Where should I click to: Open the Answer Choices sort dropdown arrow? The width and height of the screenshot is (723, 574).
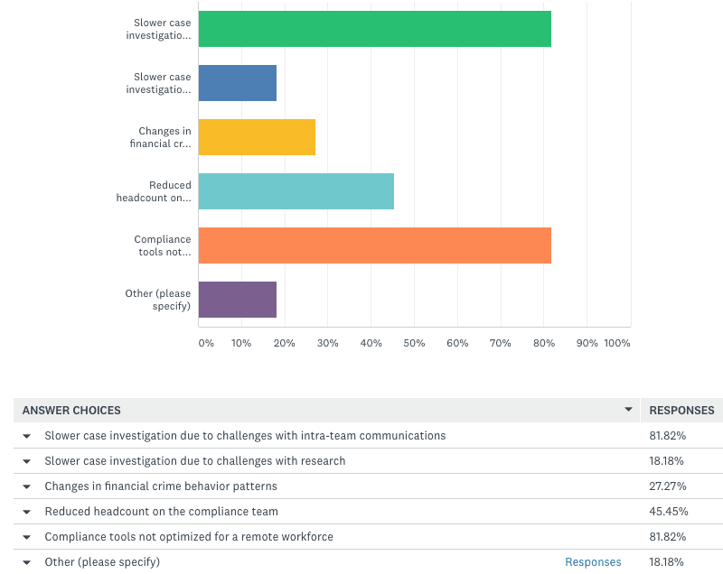click(x=628, y=409)
